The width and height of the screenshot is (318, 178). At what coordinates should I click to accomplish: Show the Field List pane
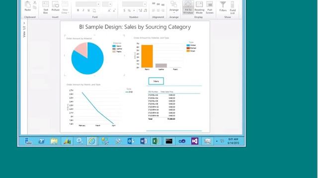[233, 7]
